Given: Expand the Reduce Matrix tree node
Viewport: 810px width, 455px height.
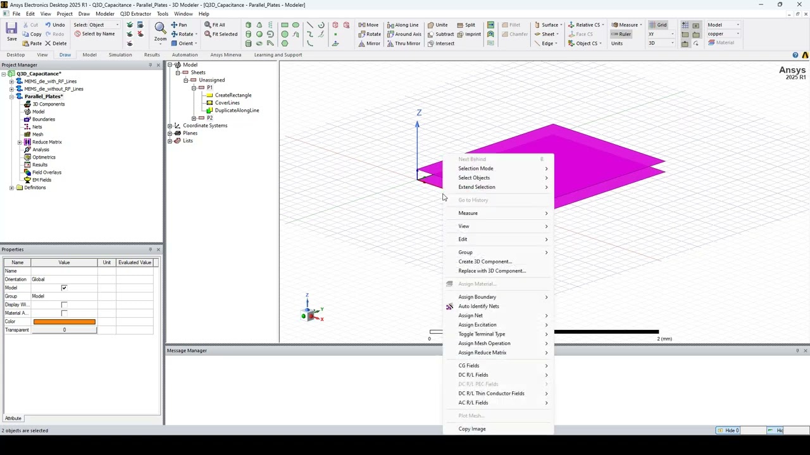Looking at the screenshot, I should [x=19, y=142].
